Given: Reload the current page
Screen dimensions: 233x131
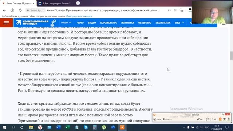Looking at the screenshot, I should (20, 10).
